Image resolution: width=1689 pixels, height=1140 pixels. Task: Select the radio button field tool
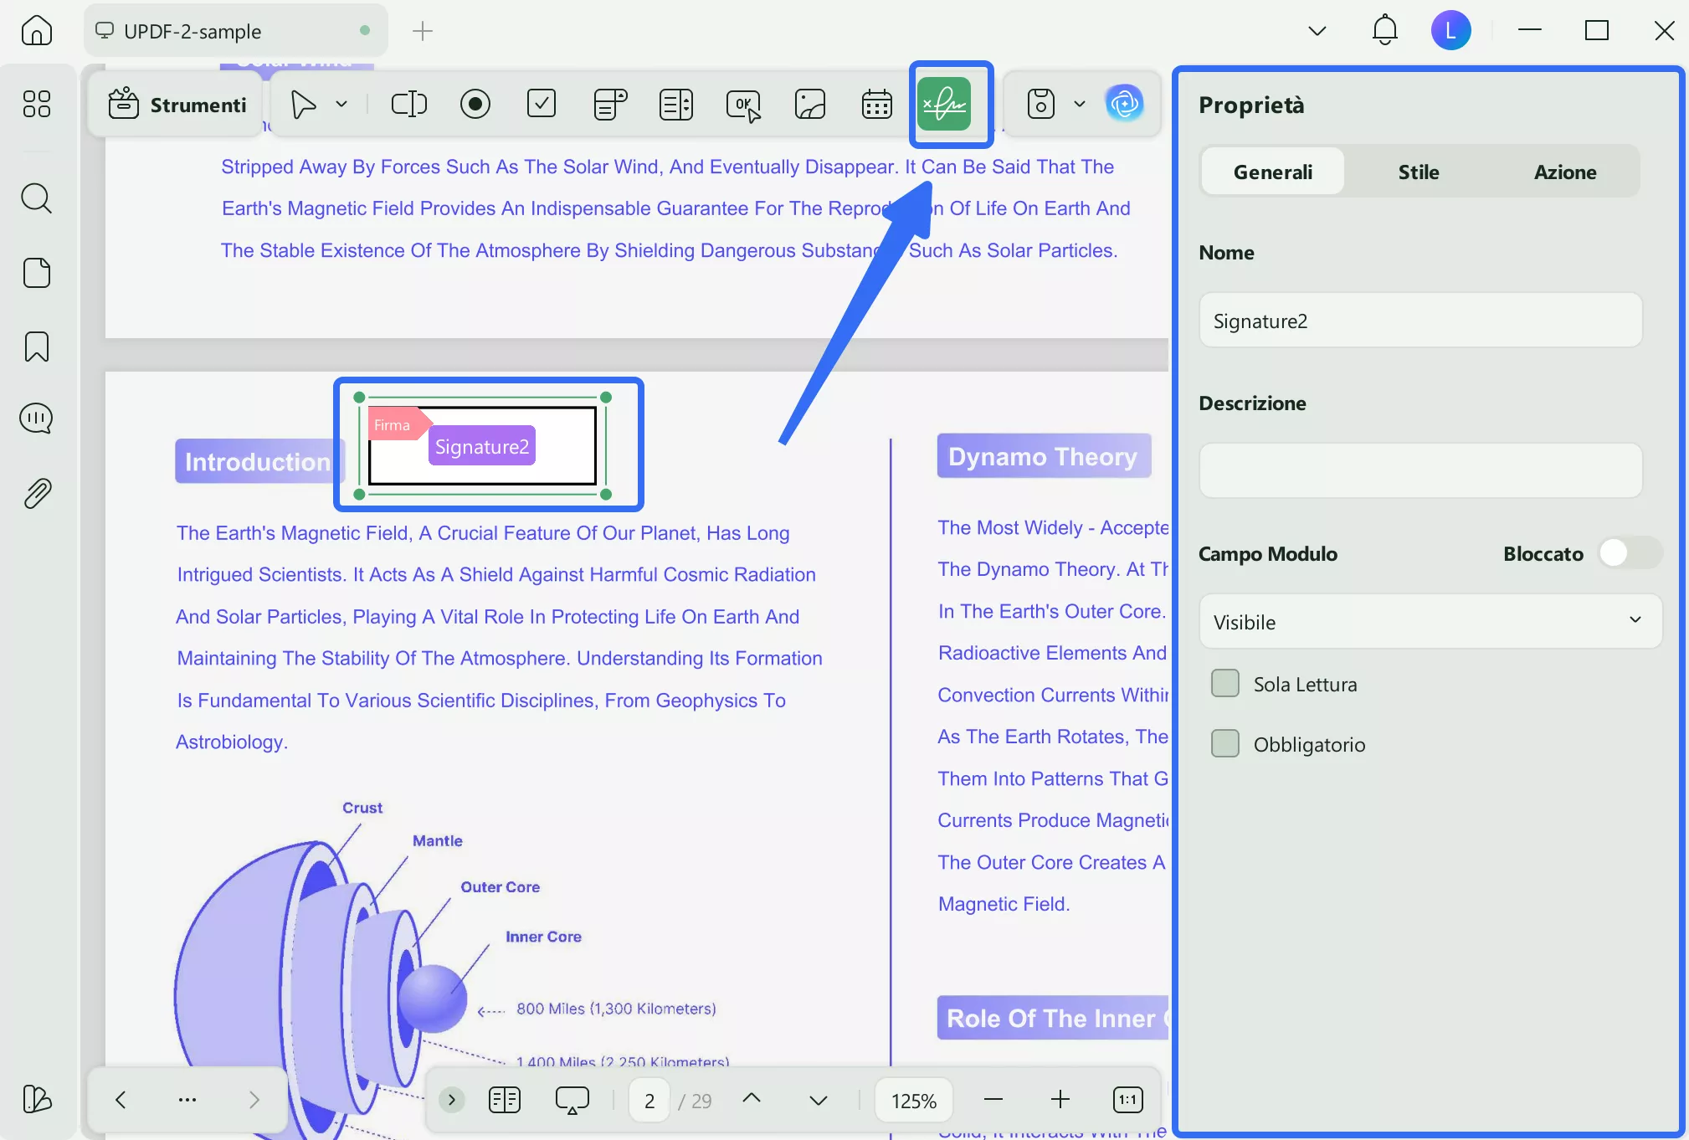pyautogui.click(x=475, y=105)
